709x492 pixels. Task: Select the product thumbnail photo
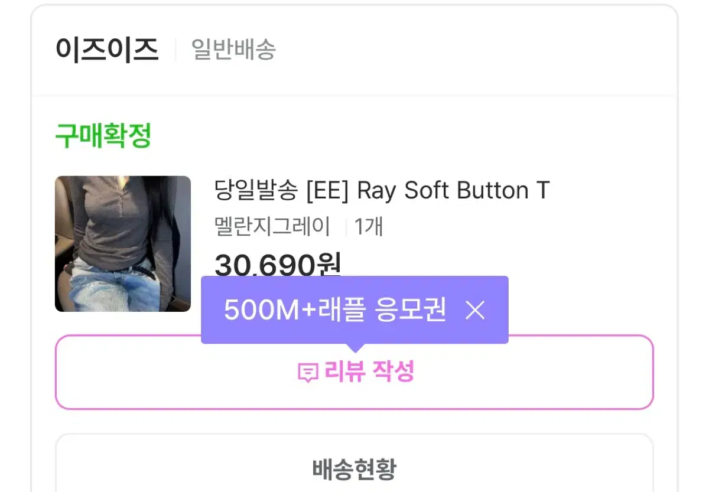pyautogui.click(x=122, y=243)
